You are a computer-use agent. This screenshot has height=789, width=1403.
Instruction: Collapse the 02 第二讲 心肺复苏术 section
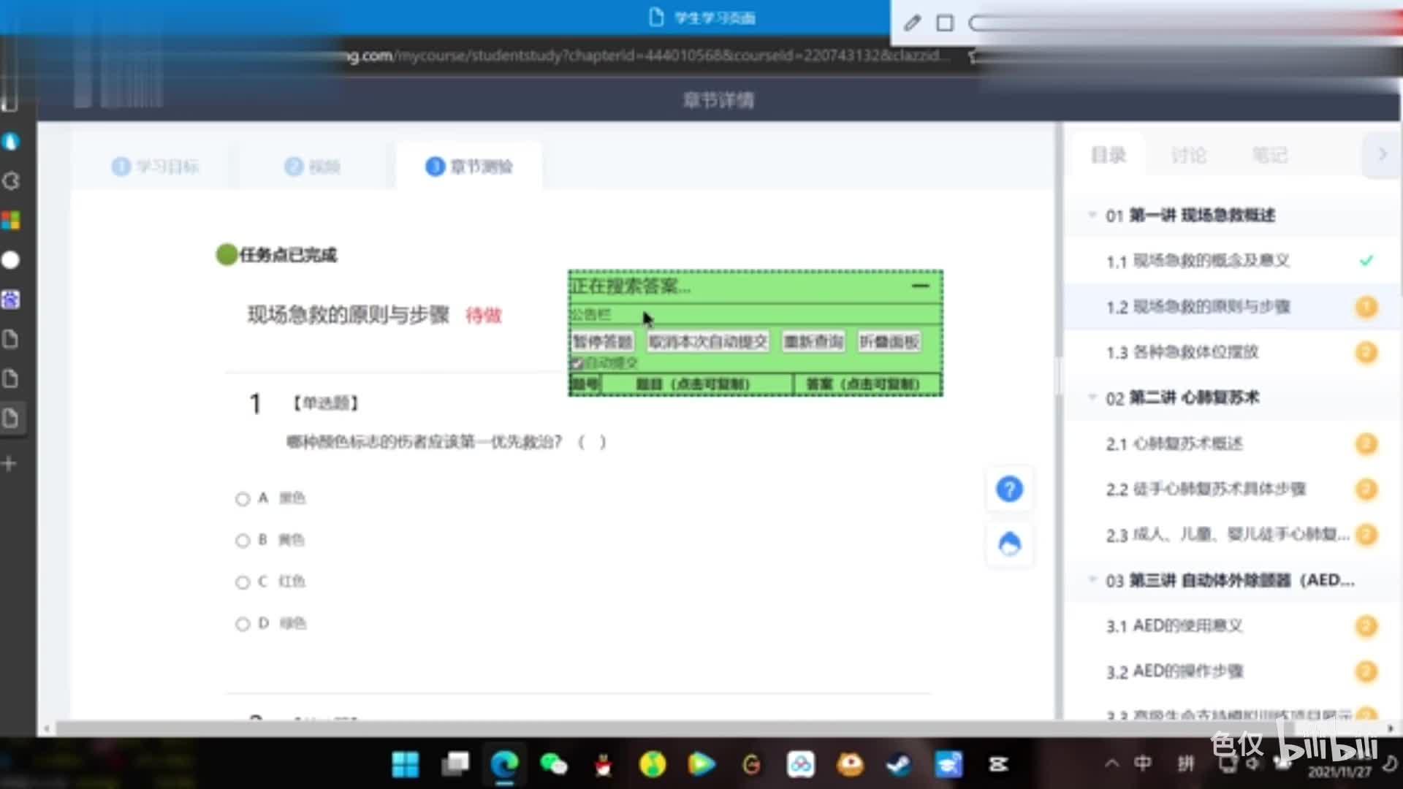[x=1092, y=397]
